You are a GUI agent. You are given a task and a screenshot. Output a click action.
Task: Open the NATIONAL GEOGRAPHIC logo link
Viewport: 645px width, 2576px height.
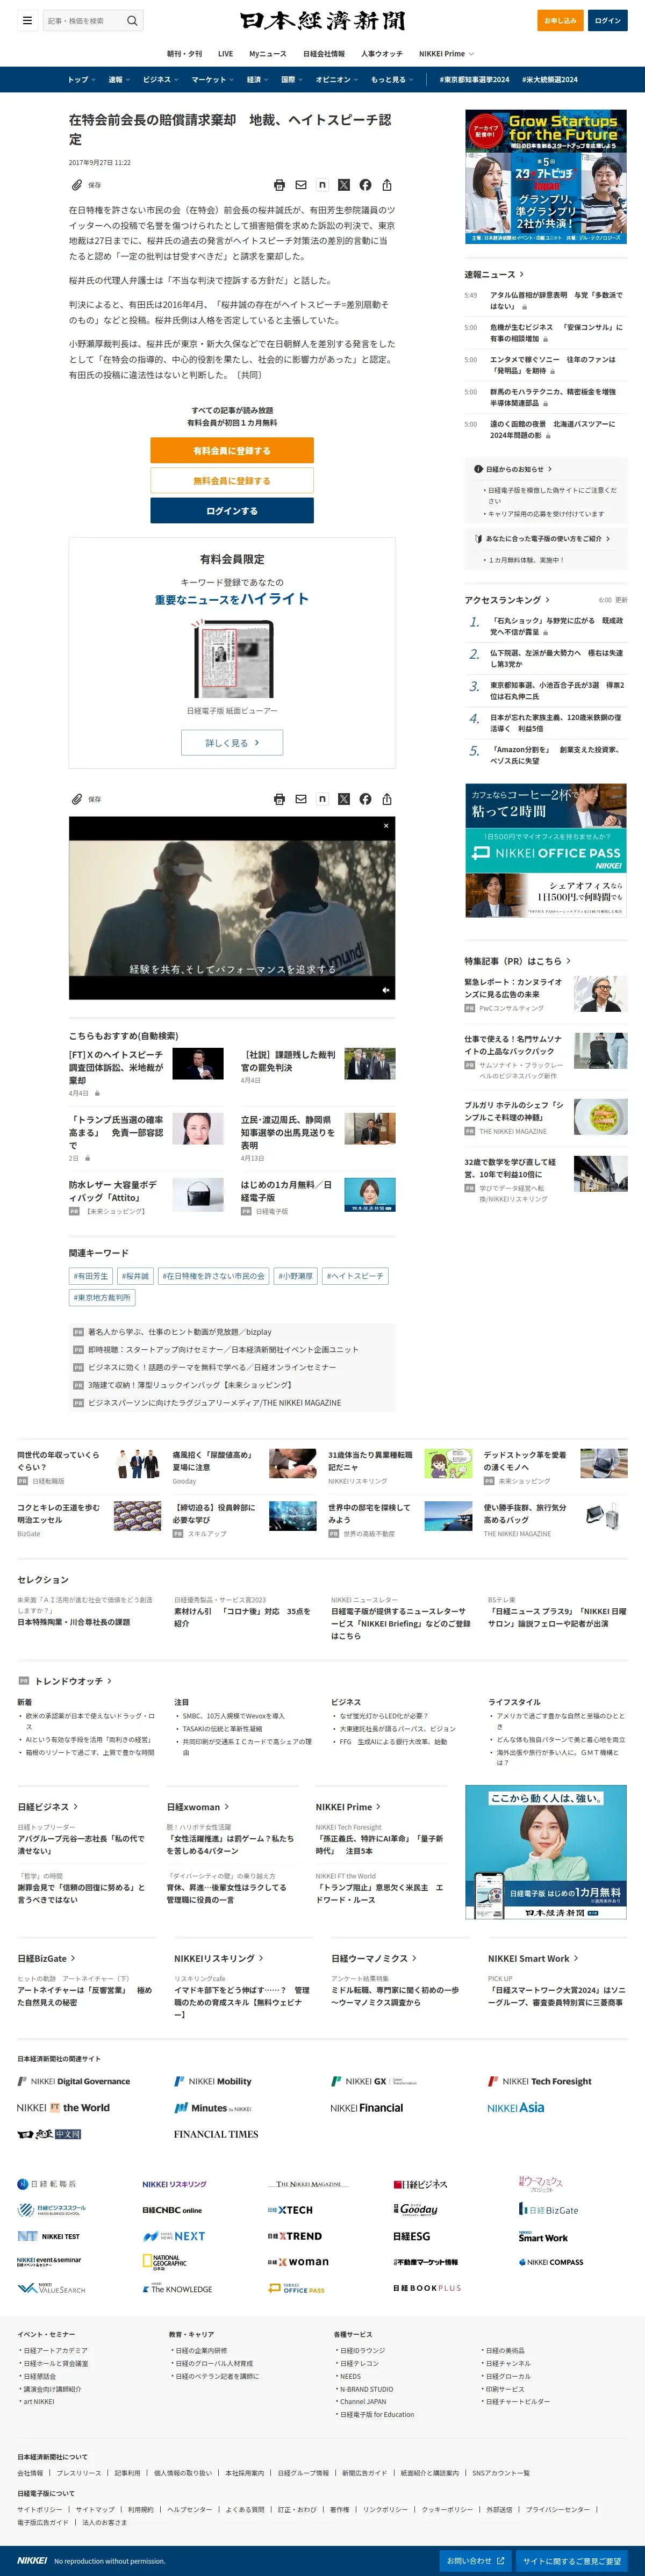(x=165, y=2262)
